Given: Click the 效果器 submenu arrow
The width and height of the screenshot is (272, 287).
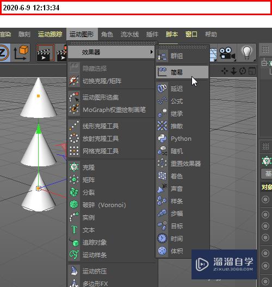Looking at the screenshot, I should (151, 52).
